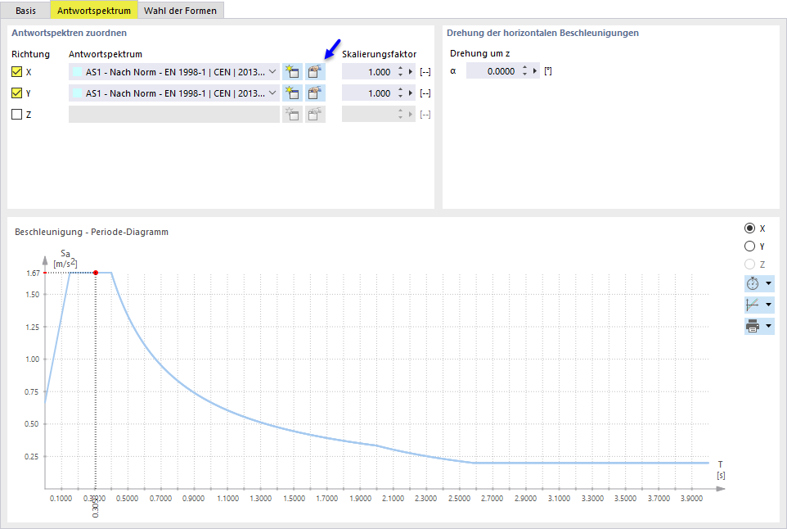The image size is (787, 529).
Task: Click the X spectrum color swatch
Action: [77, 72]
